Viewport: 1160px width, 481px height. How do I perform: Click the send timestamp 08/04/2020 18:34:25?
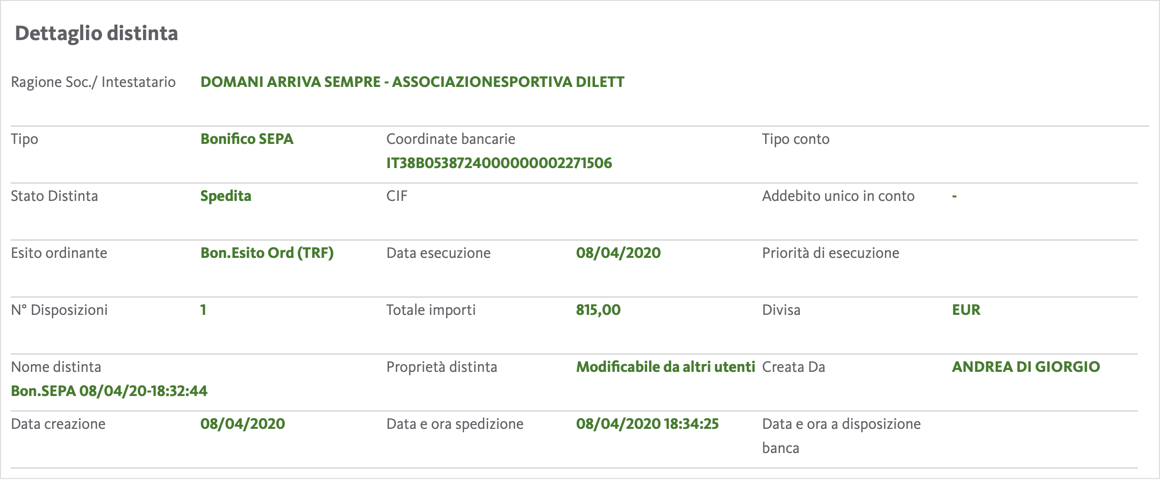(x=647, y=424)
